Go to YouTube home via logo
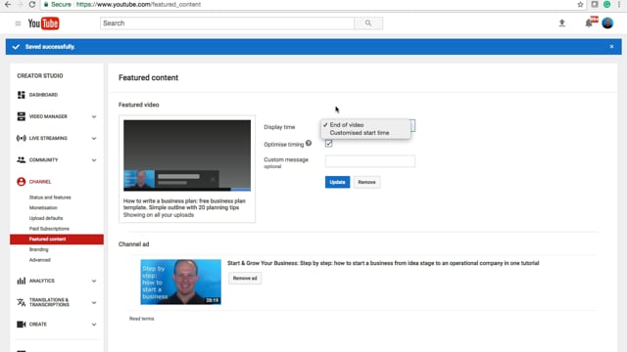 point(43,23)
